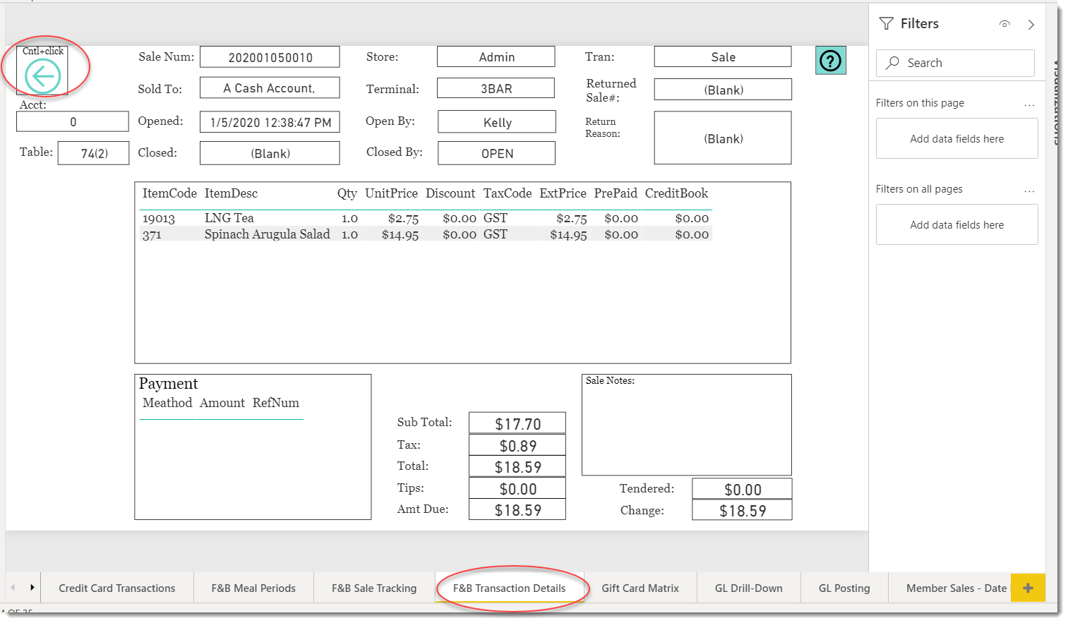The image size is (1068, 623).
Task: Sort by ItemCode column header
Action: tap(169, 193)
